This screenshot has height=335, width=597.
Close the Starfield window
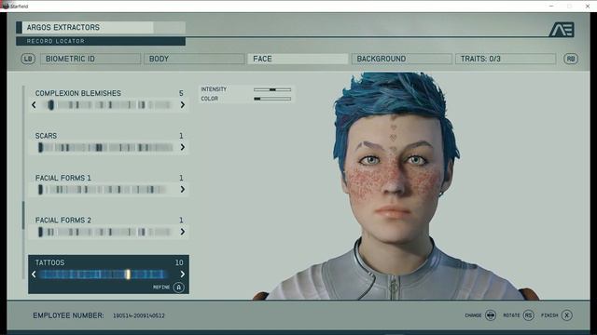click(x=588, y=7)
